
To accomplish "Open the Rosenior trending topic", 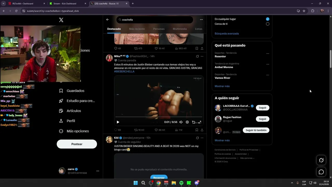I will pyautogui.click(x=220, y=56).
